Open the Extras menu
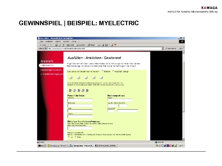This screenshot has width=222, height=166. tap(74, 41)
